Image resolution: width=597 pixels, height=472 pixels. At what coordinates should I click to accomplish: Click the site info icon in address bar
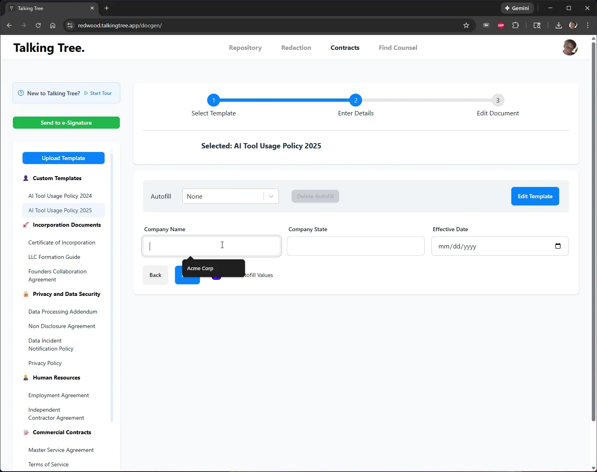pyautogui.click(x=70, y=25)
